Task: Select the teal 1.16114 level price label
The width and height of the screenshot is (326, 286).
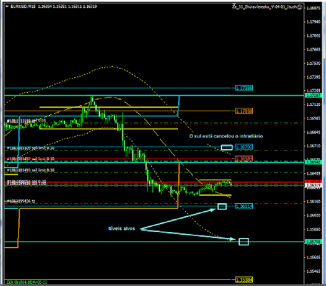Action: pyautogui.click(x=244, y=206)
